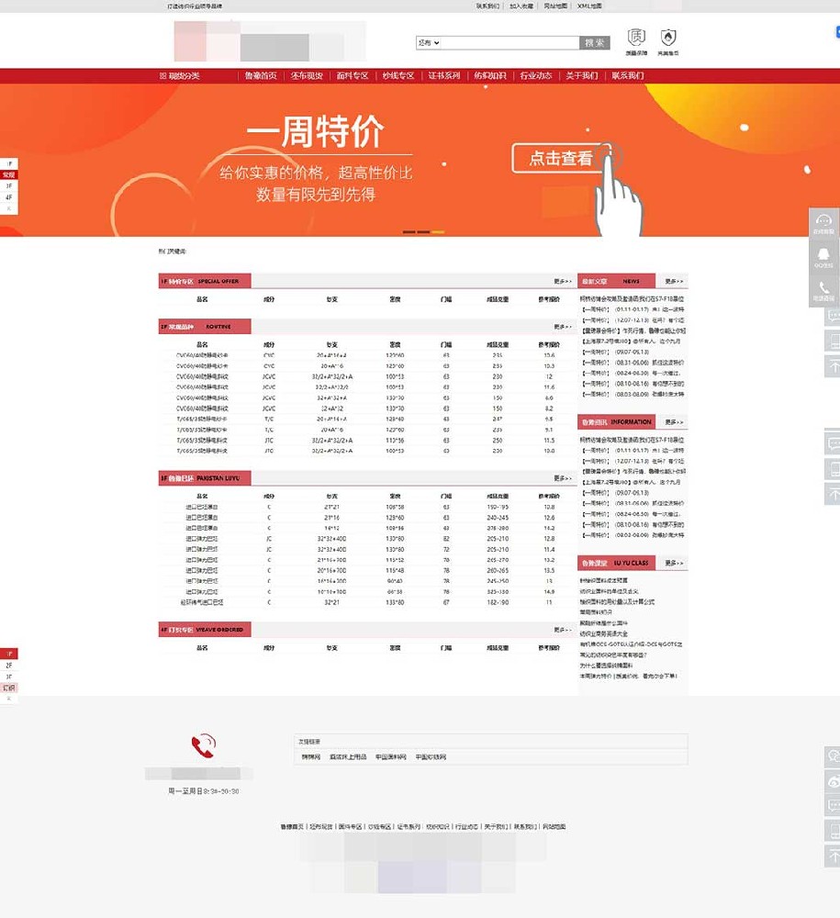Click the quality guarantee badge icon near search

pyautogui.click(x=638, y=38)
